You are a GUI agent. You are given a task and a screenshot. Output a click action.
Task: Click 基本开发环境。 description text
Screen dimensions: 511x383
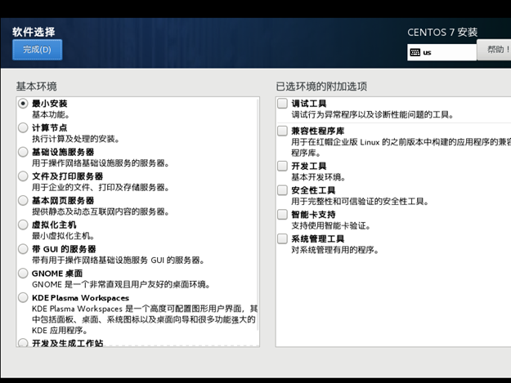click(318, 177)
